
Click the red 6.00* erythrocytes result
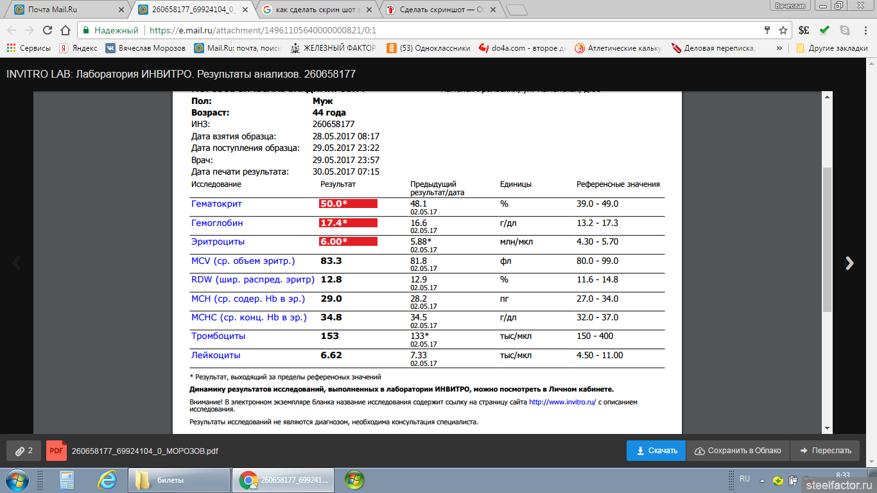click(348, 241)
